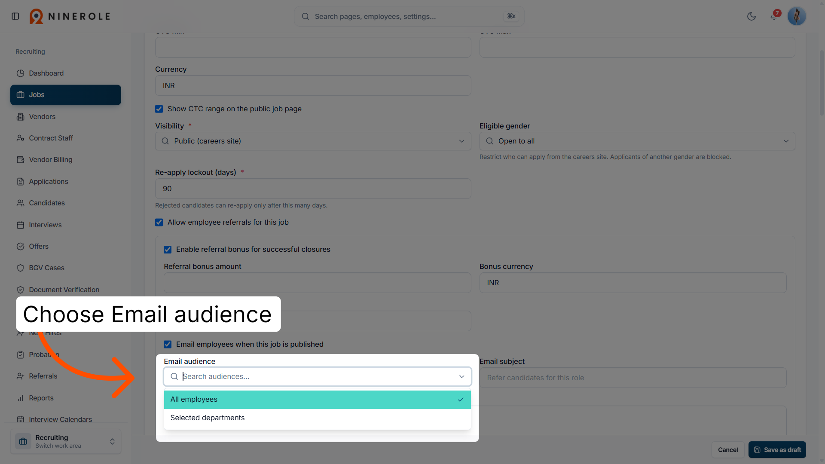Expand the Switch work area selector arrows
The width and height of the screenshot is (825, 464).
112,441
